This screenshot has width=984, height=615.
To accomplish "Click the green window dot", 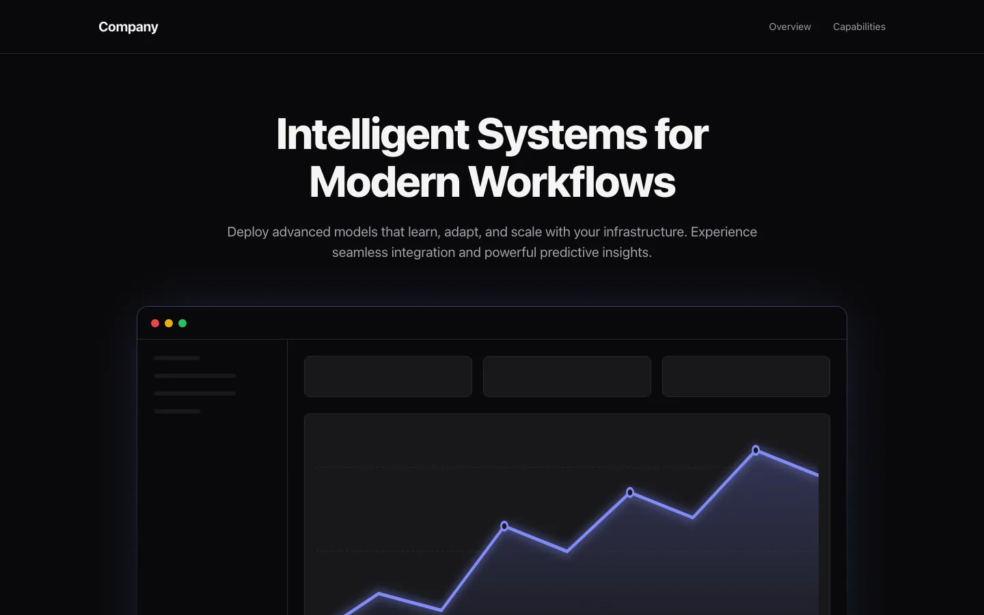I will coord(182,323).
